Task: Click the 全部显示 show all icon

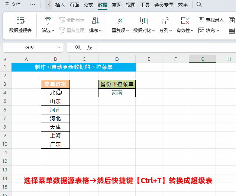Action: tap(62, 20)
